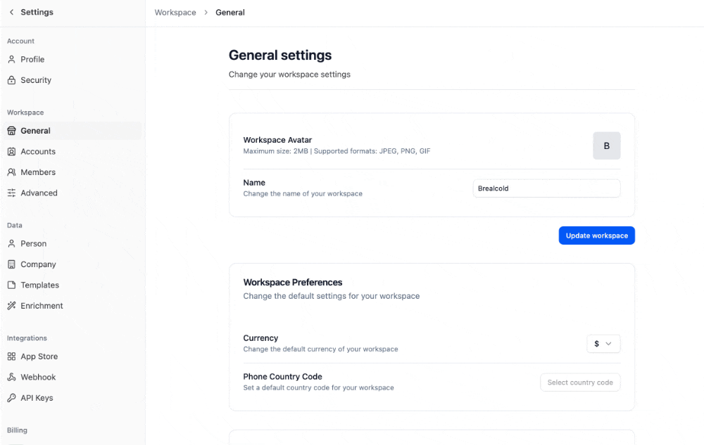Click the App Store grid icon

click(12, 356)
